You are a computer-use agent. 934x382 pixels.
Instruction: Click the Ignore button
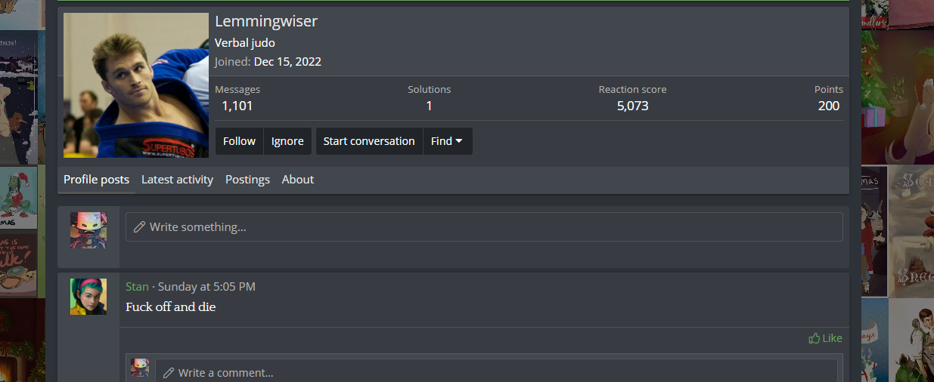point(287,141)
